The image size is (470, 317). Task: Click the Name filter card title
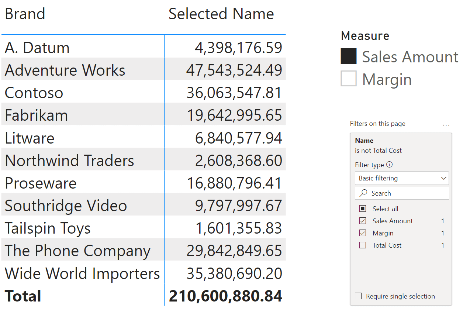[364, 141]
